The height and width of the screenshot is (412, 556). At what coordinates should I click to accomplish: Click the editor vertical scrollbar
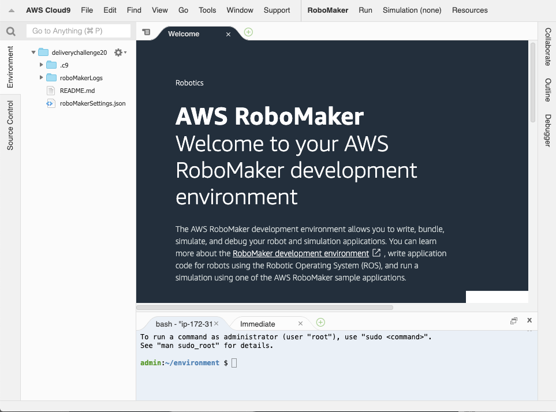(532, 83)
